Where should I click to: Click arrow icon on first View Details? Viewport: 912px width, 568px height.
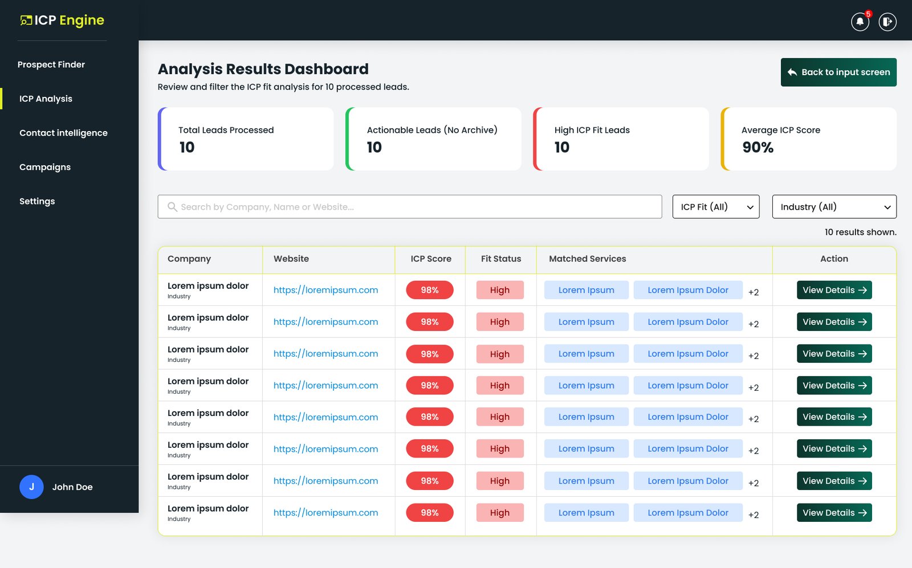[x=862, y=290]
